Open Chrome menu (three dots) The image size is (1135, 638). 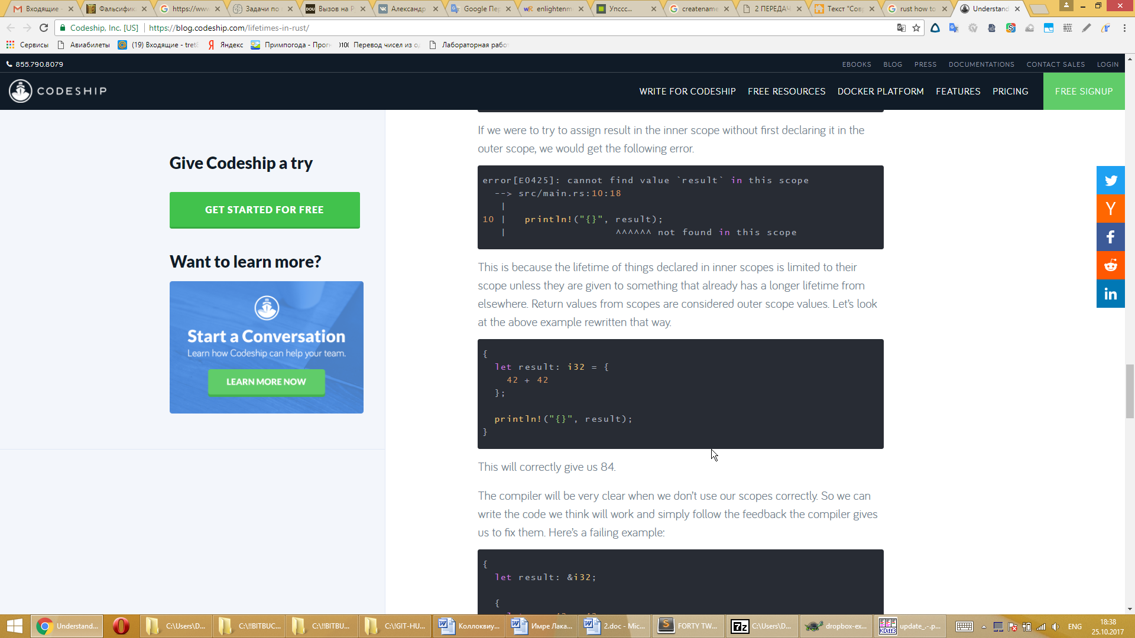[x=1124, y=28]
